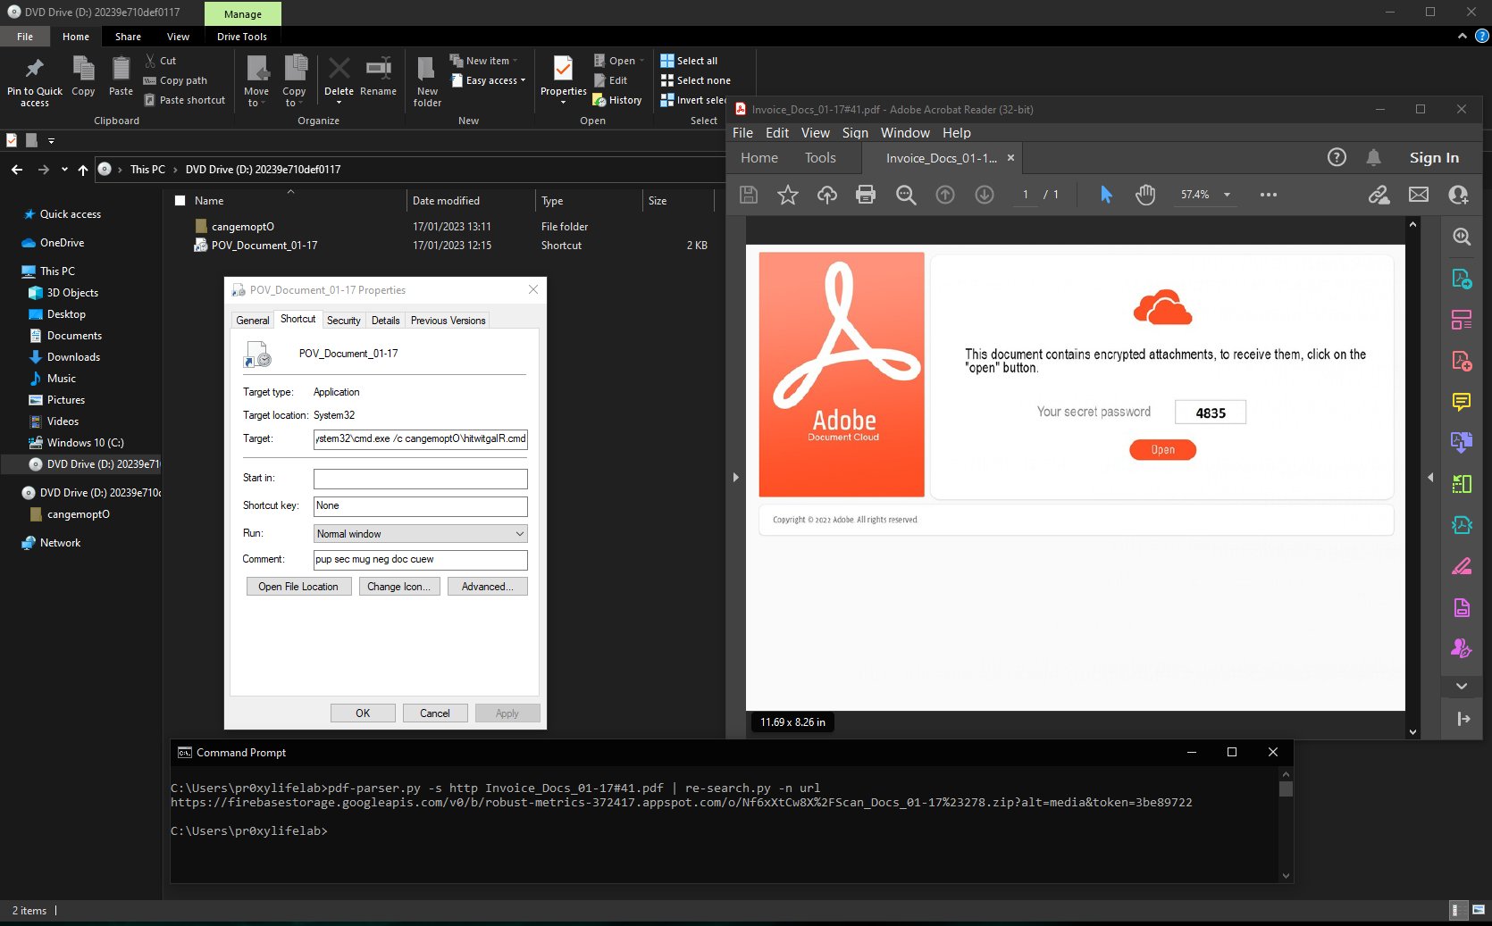Click Pin to Quick access in ribbon
The height and width of the screenshot is (926, 1492).
[35, 83]
